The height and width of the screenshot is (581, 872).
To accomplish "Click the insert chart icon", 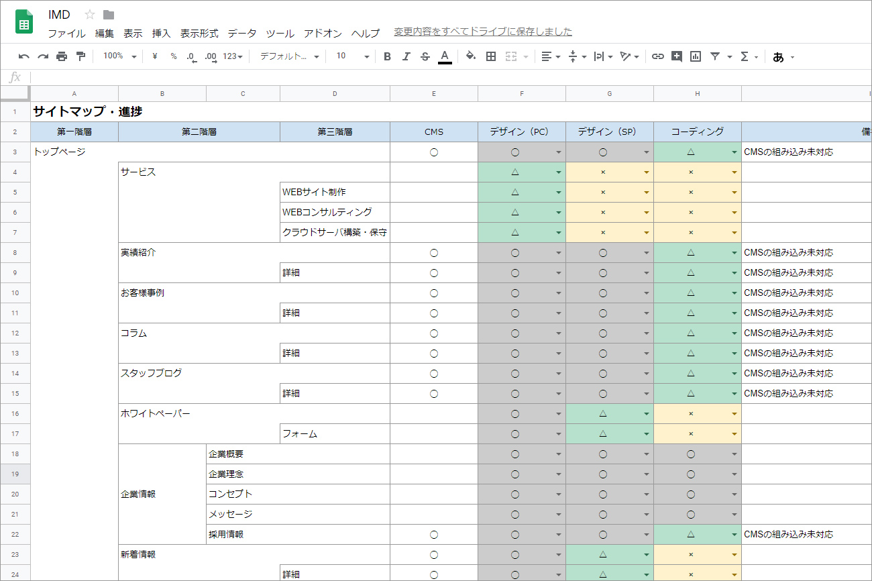I will coord(696,56).
